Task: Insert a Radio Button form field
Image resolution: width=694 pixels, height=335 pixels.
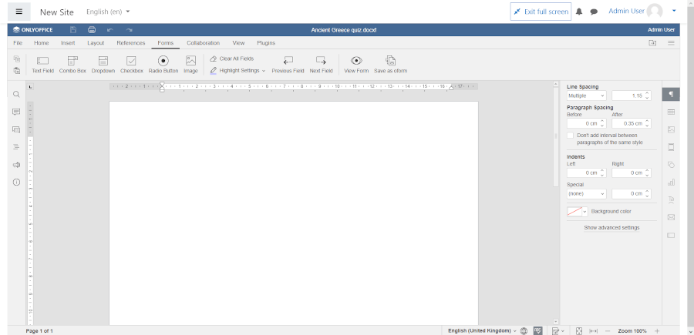Action: pyautogui.click(x=163, y=65)
